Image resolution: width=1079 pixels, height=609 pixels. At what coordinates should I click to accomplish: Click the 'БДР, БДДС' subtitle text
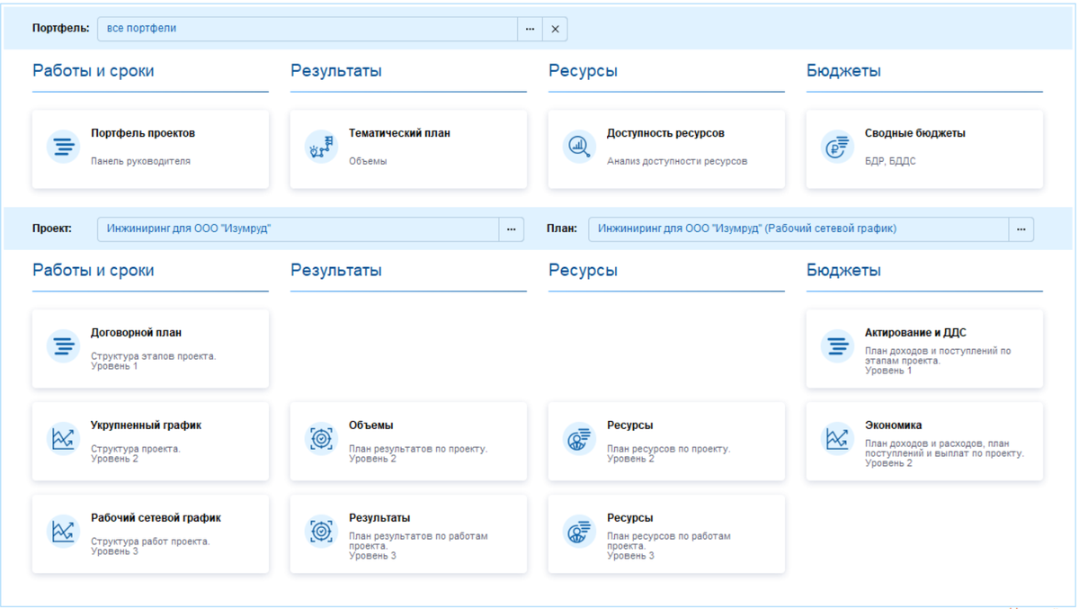tap(890, 162)
